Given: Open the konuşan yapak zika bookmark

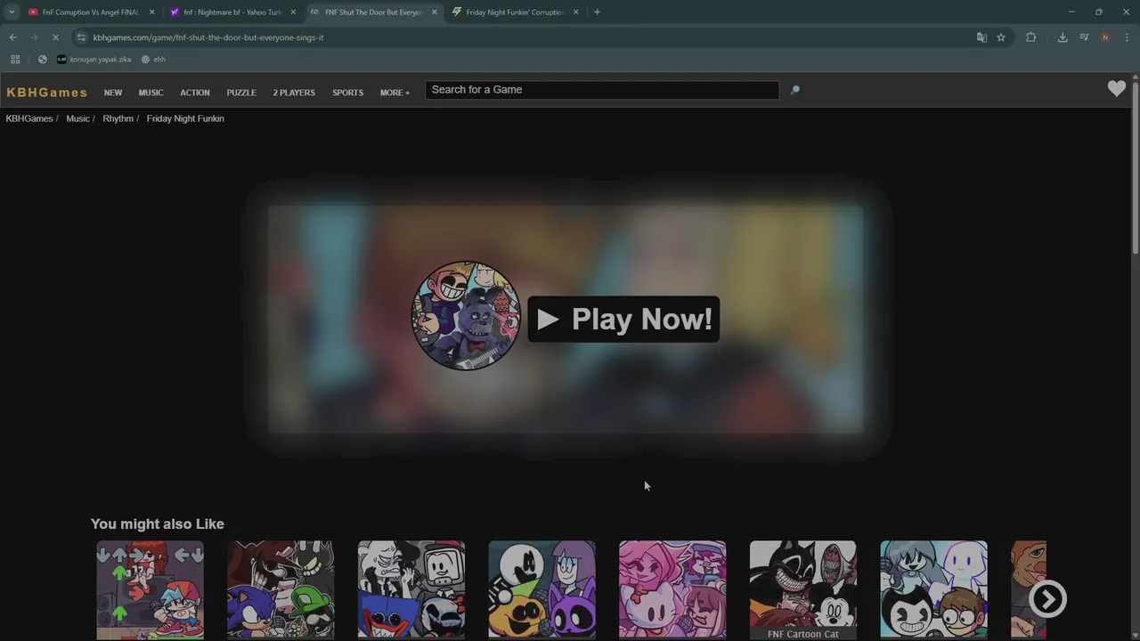Looking at the screenshot, I should pyautogui.click(x=94, y=60).
